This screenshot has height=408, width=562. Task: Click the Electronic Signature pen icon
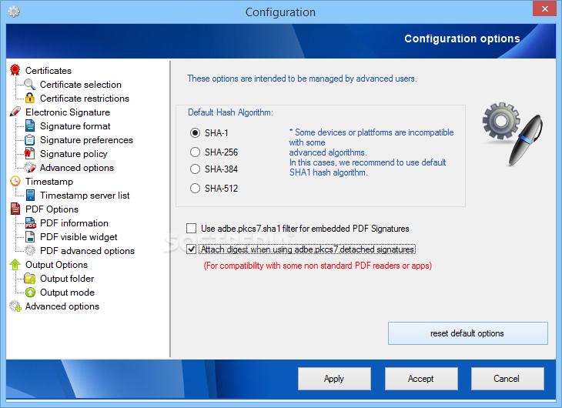click(x=15, y=112)
